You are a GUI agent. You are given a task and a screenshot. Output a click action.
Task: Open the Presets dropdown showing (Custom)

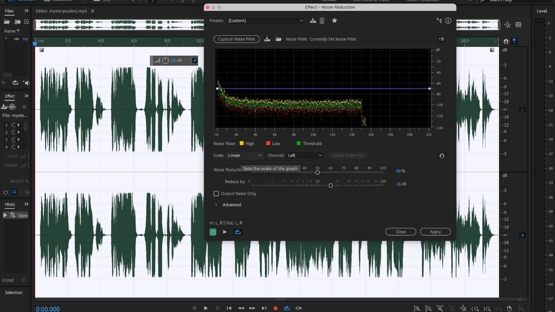point(265,20)
